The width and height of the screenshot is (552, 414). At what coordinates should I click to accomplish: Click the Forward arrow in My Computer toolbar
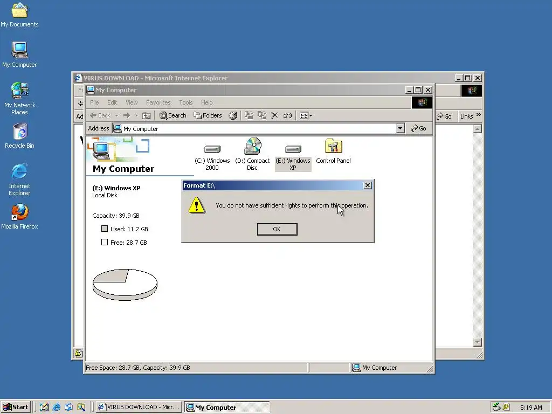point(127,115)
